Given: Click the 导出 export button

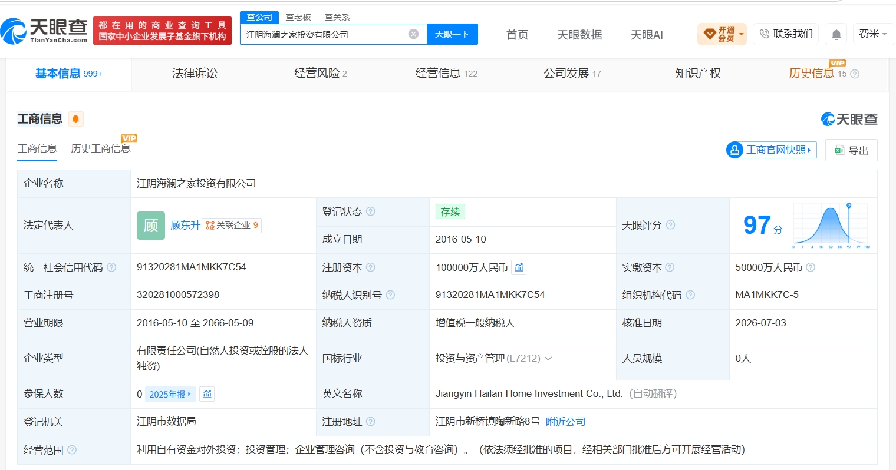Looking at the screenshot, I should pyautogui.click(x=851, y=150).
